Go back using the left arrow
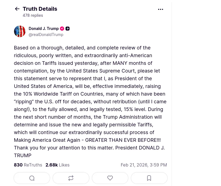 17,9
